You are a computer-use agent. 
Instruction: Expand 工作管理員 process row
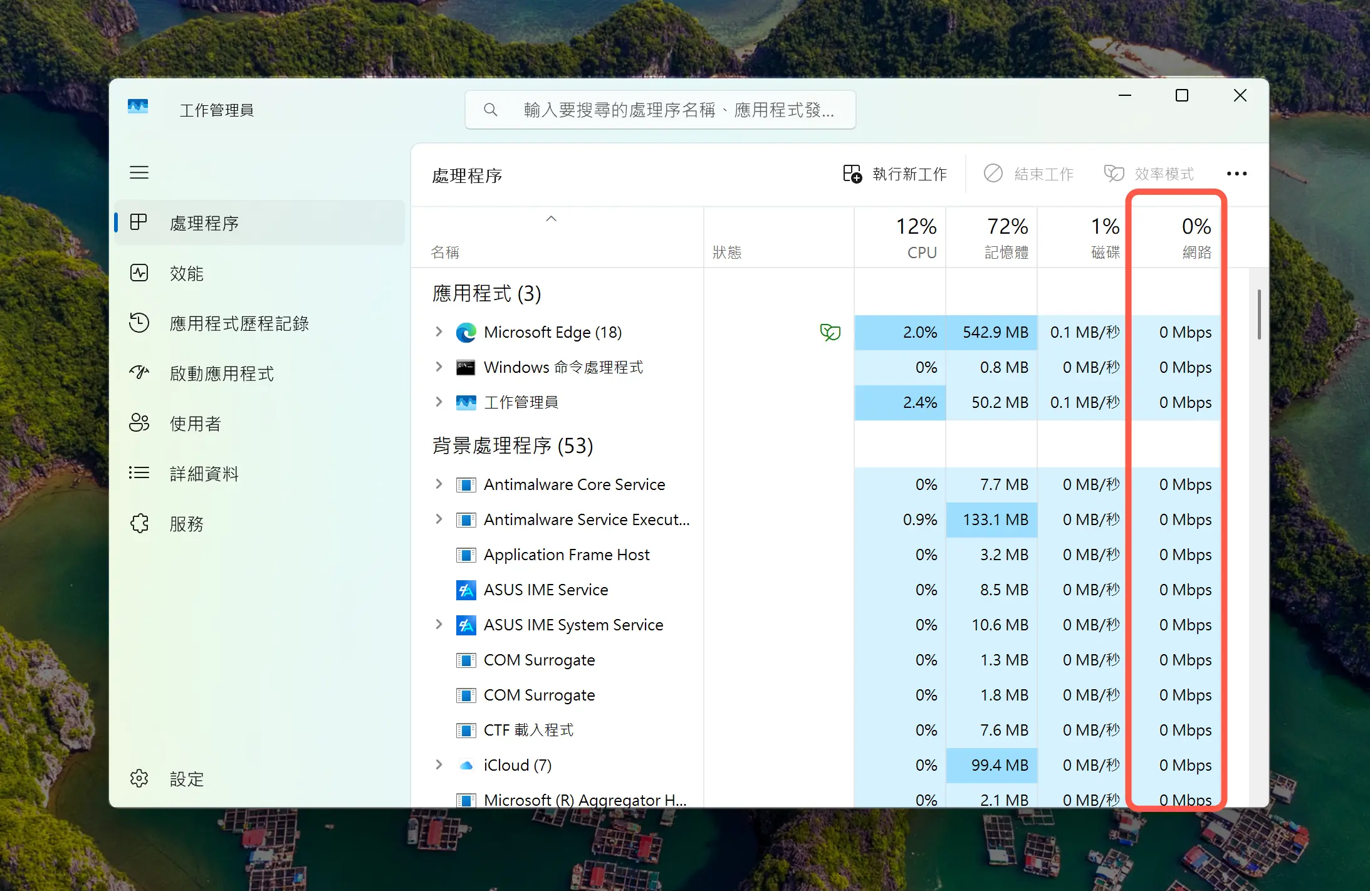click(x=439, y=402)
